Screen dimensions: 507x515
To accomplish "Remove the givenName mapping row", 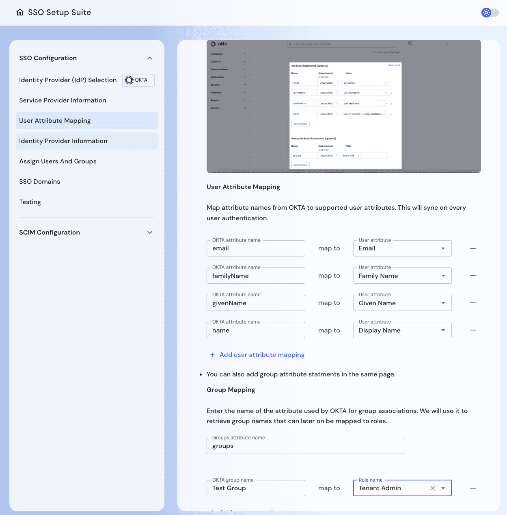I will coord(472,302).
